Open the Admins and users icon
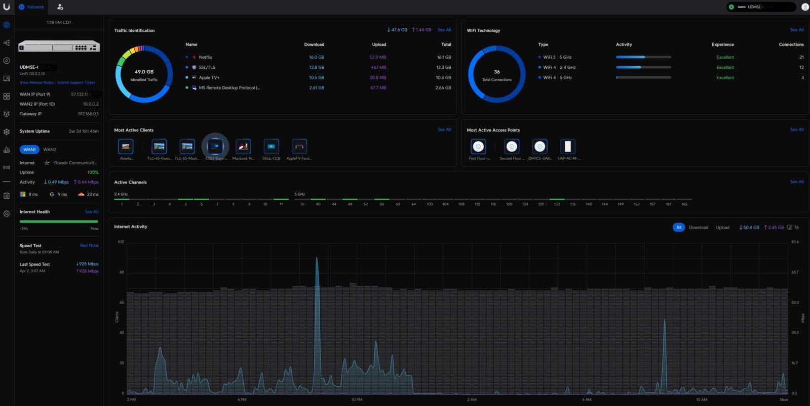Screen dimensions: 810x406 pyautogui.click(x=60, y=7)
